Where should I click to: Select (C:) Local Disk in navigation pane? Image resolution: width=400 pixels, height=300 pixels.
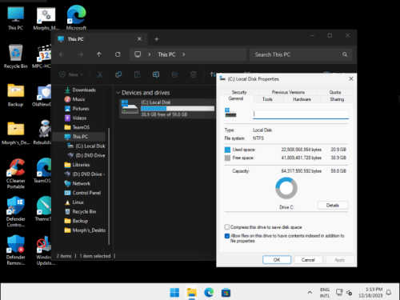(x=86, y=146)
